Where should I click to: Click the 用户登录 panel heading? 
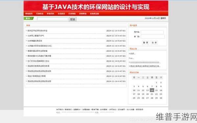133,26
